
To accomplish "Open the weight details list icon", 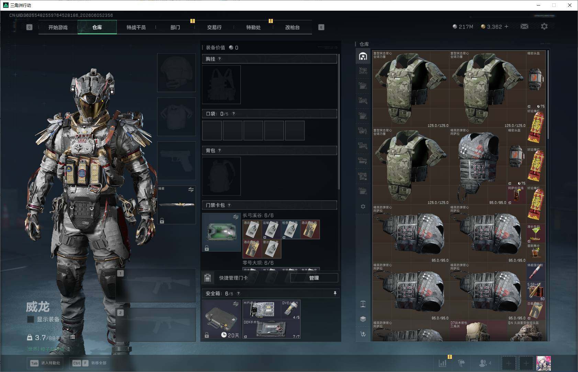I will pyautogui.click(x=73, y=337).
